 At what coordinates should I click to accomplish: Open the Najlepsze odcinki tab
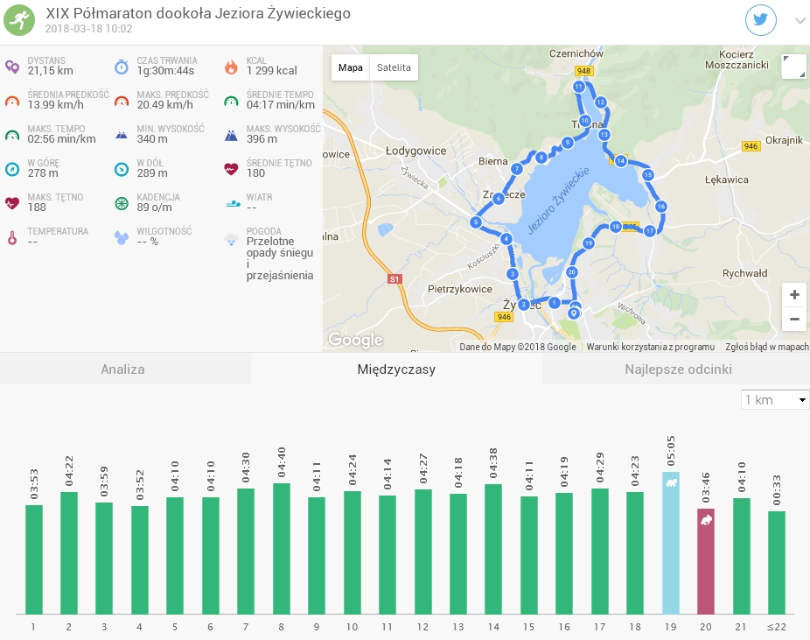(x=678, y=369)
